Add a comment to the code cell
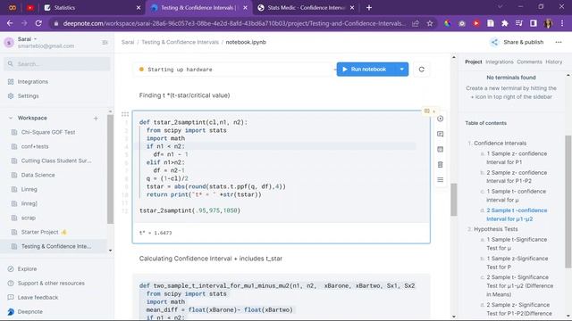Image resolution: width=572 pixels, height=321 pixels. click(441, 134)
